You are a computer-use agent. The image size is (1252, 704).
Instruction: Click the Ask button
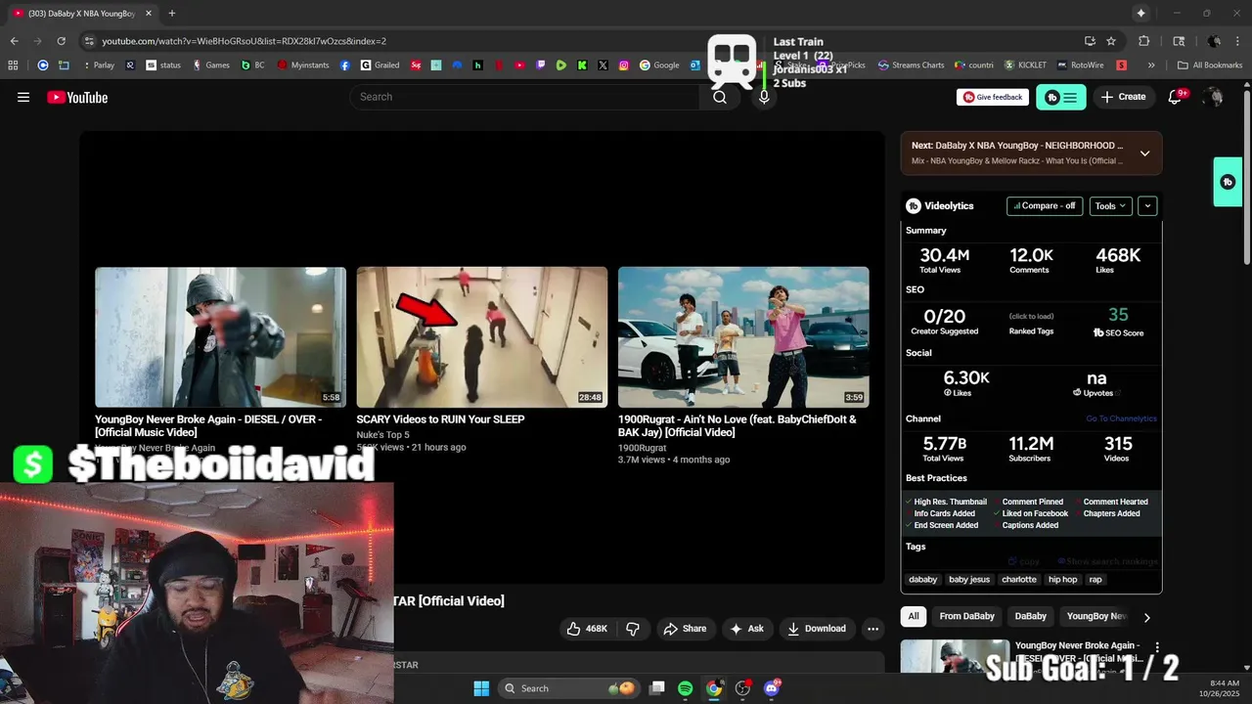pos(746,629)
